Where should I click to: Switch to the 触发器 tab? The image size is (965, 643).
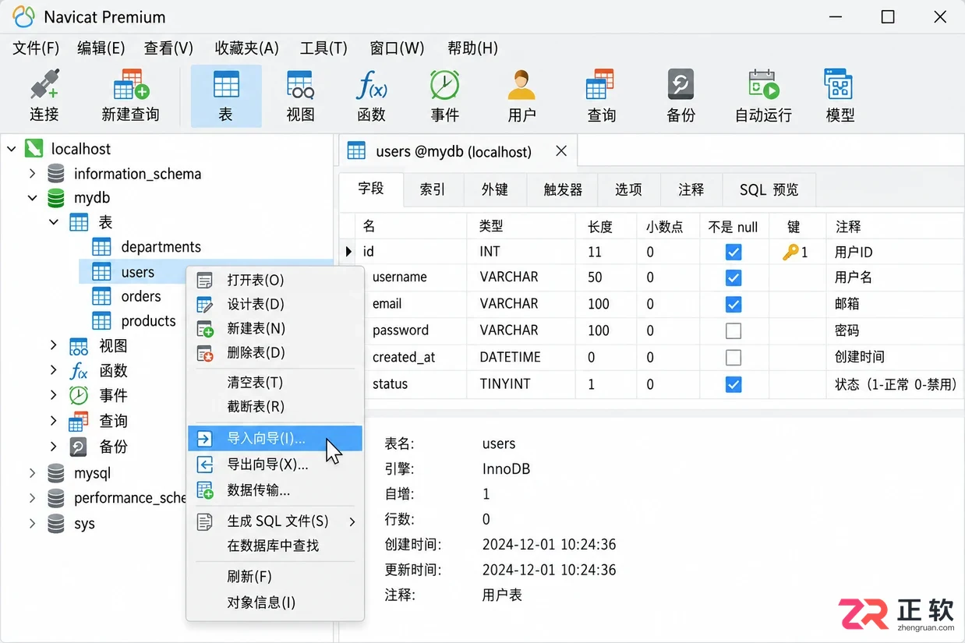click(563, 189)
